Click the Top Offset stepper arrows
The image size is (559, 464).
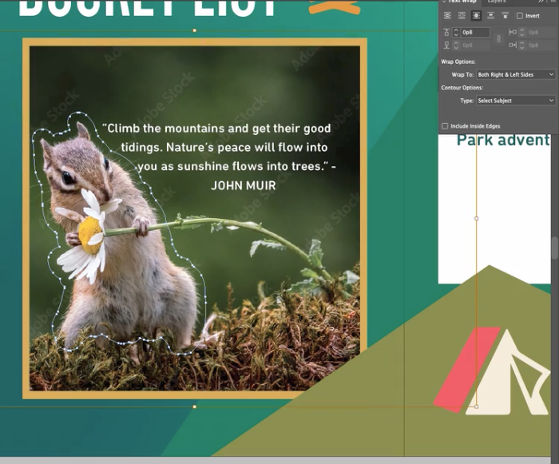tap(456, 33)
